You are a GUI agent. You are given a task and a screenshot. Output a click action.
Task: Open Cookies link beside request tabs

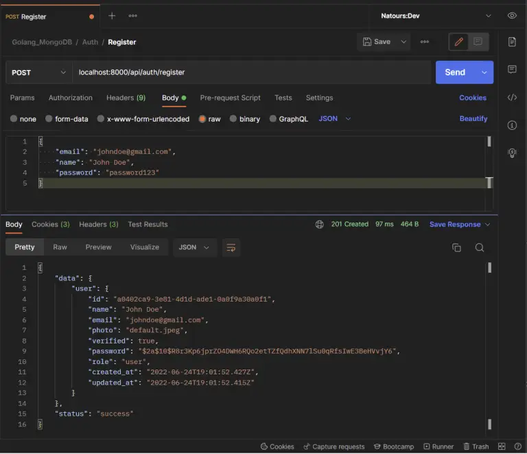coord(473,98)
